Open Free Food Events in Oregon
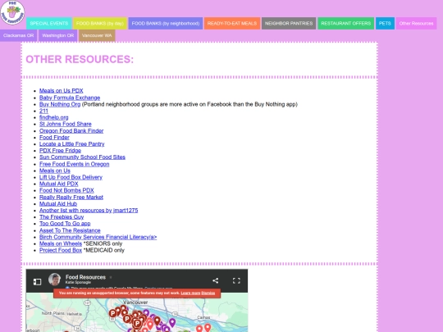Viewport: 443px width, 332px height. pyautogui.click(x=75, y=164)
